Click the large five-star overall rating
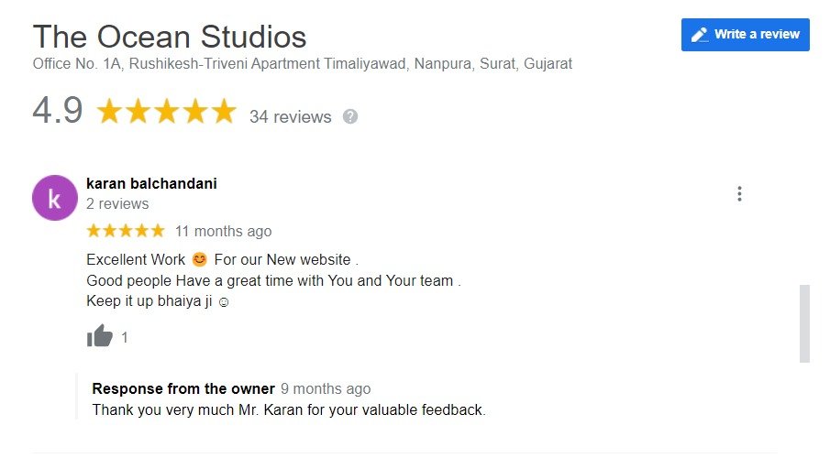This screenshot has width=830, height=458. [x=166, y=111]
